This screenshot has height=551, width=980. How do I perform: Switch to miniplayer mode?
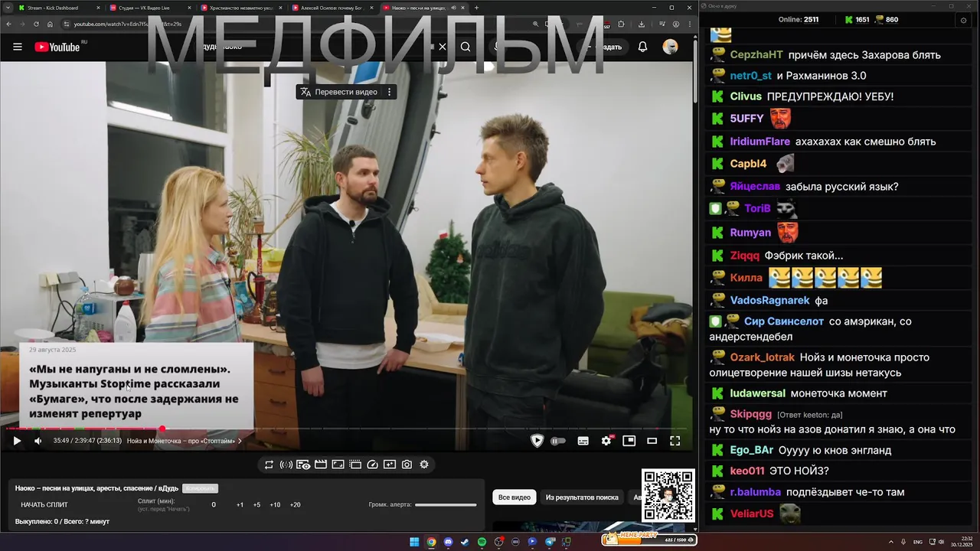[629, 441]
